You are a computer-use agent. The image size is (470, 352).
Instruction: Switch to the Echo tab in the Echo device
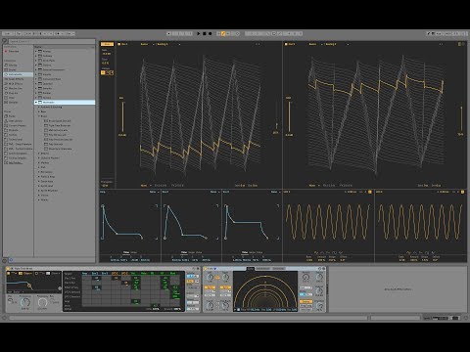pyautogui.click(x=250, y=269)
